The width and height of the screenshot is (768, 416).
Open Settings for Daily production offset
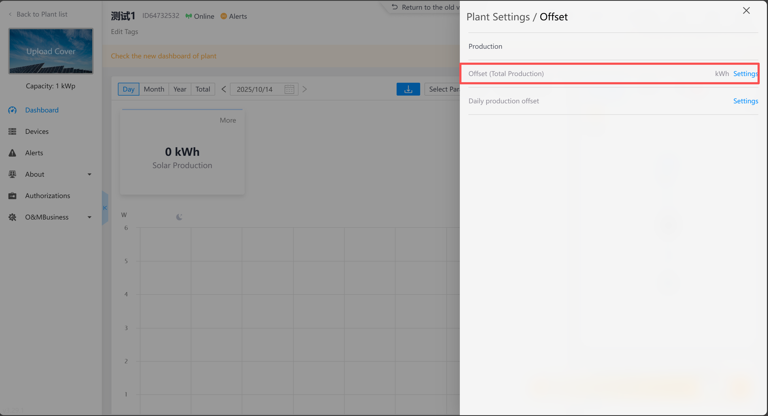tap(745, 101)
